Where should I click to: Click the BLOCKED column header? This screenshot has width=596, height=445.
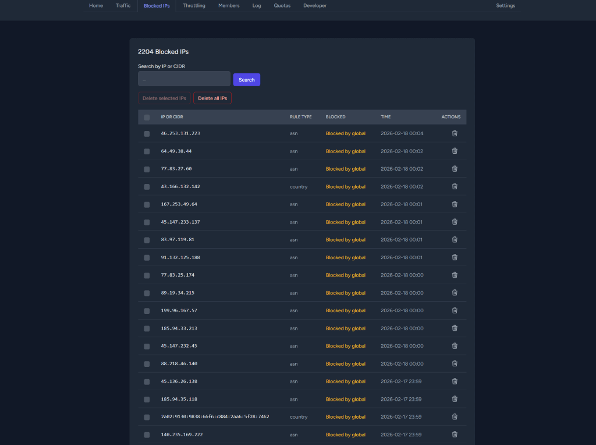[336, 116]
